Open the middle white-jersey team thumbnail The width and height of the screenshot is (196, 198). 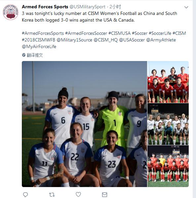168,124
